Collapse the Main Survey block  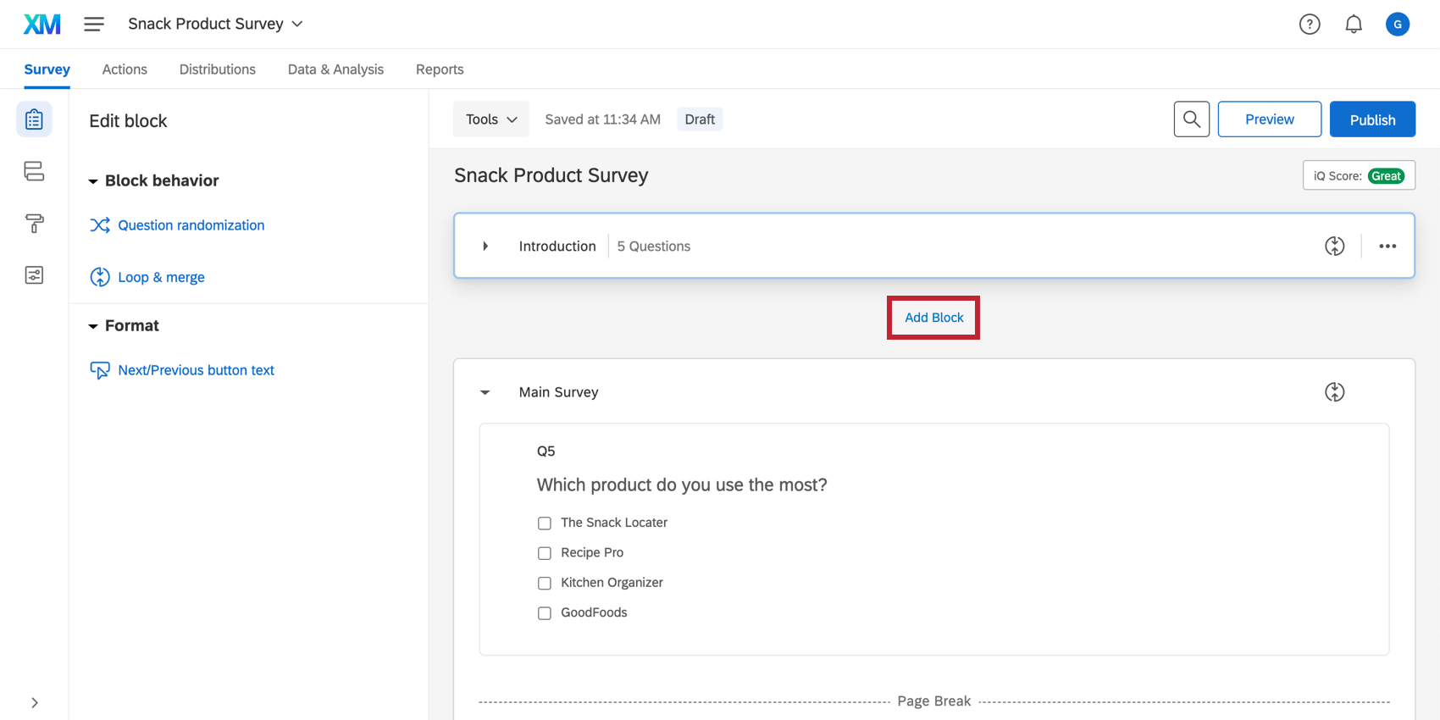(x=485, y=392)
